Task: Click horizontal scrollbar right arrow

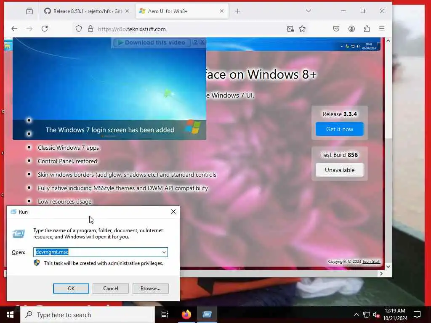Action: (381, 273)
